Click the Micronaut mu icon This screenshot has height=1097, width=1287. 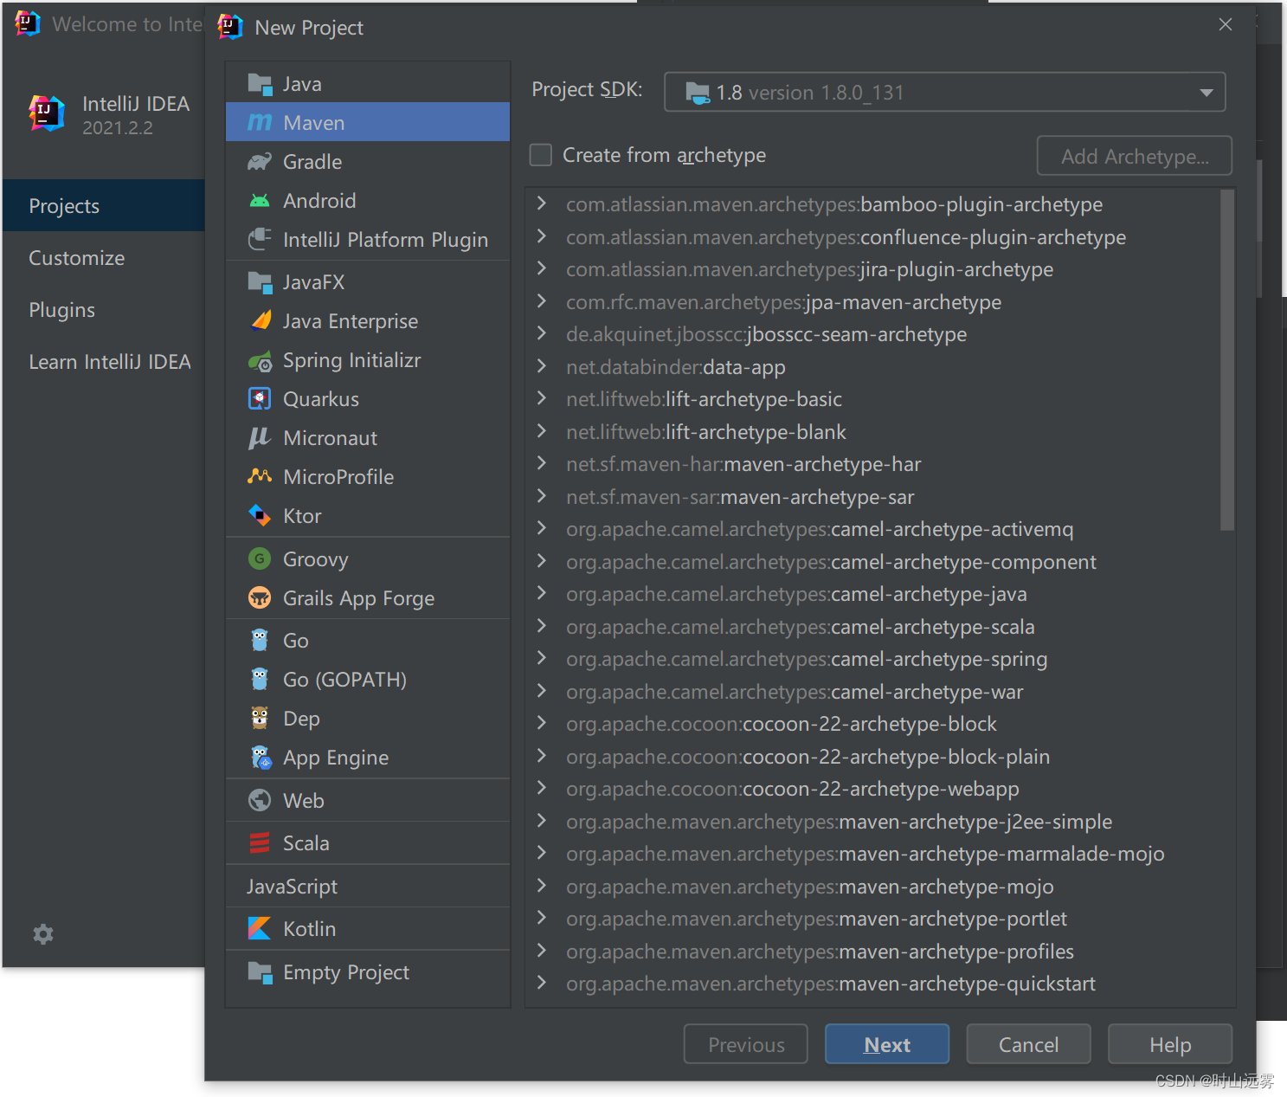(260, 438)
